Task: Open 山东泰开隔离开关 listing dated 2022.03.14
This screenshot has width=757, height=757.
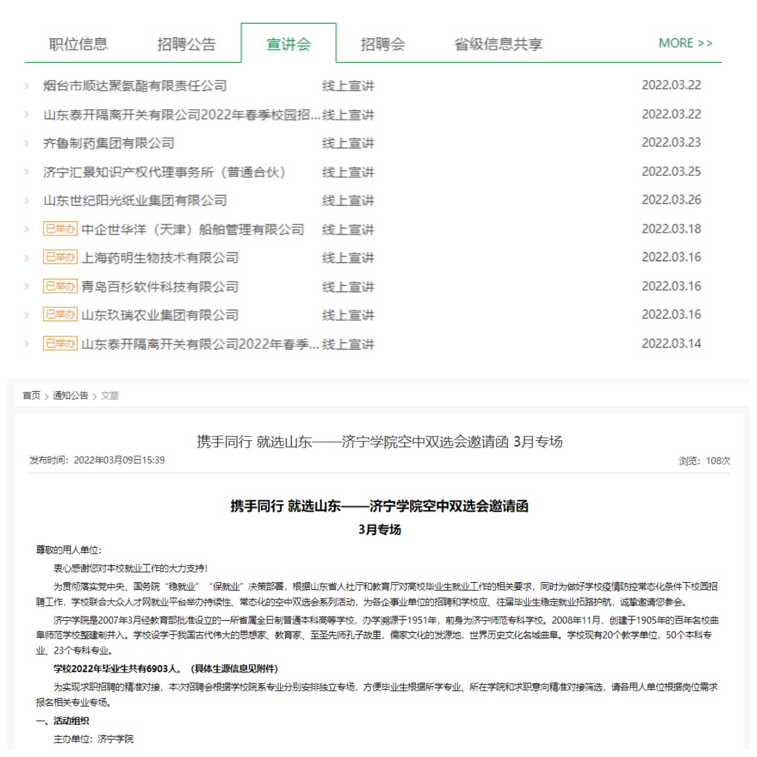Action: point(201,344)
